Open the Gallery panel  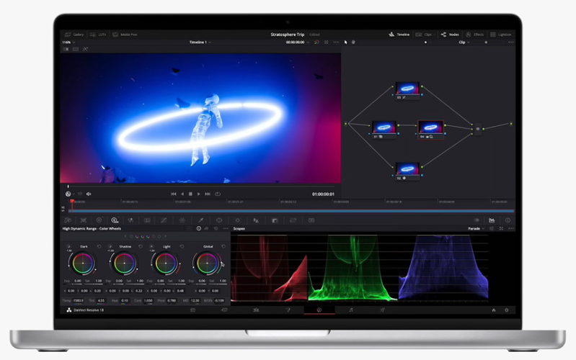[74, 35]
